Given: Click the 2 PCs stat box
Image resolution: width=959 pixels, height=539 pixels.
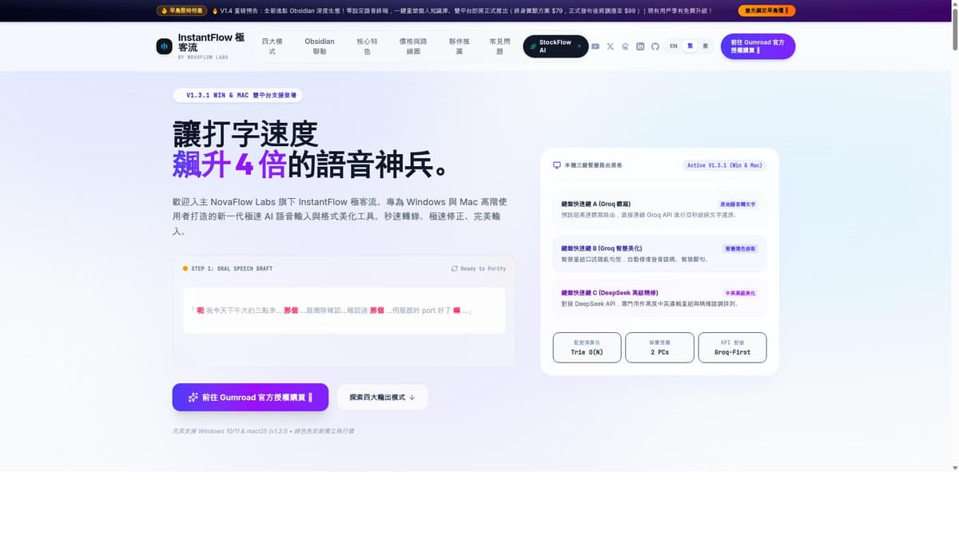Looking at the screenshot, I should [x=659, y=347].
